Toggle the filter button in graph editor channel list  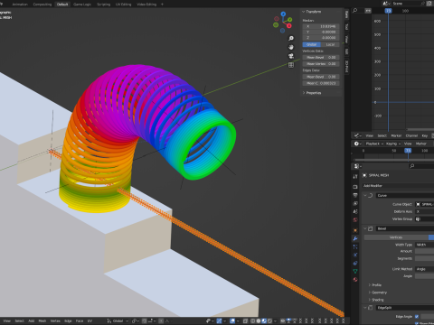pos(368,11)
